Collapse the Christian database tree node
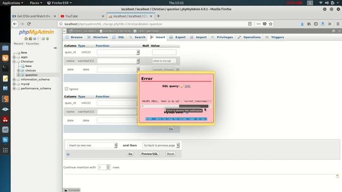The width and height of the screenshot is (342, 192). click(14, 62)
